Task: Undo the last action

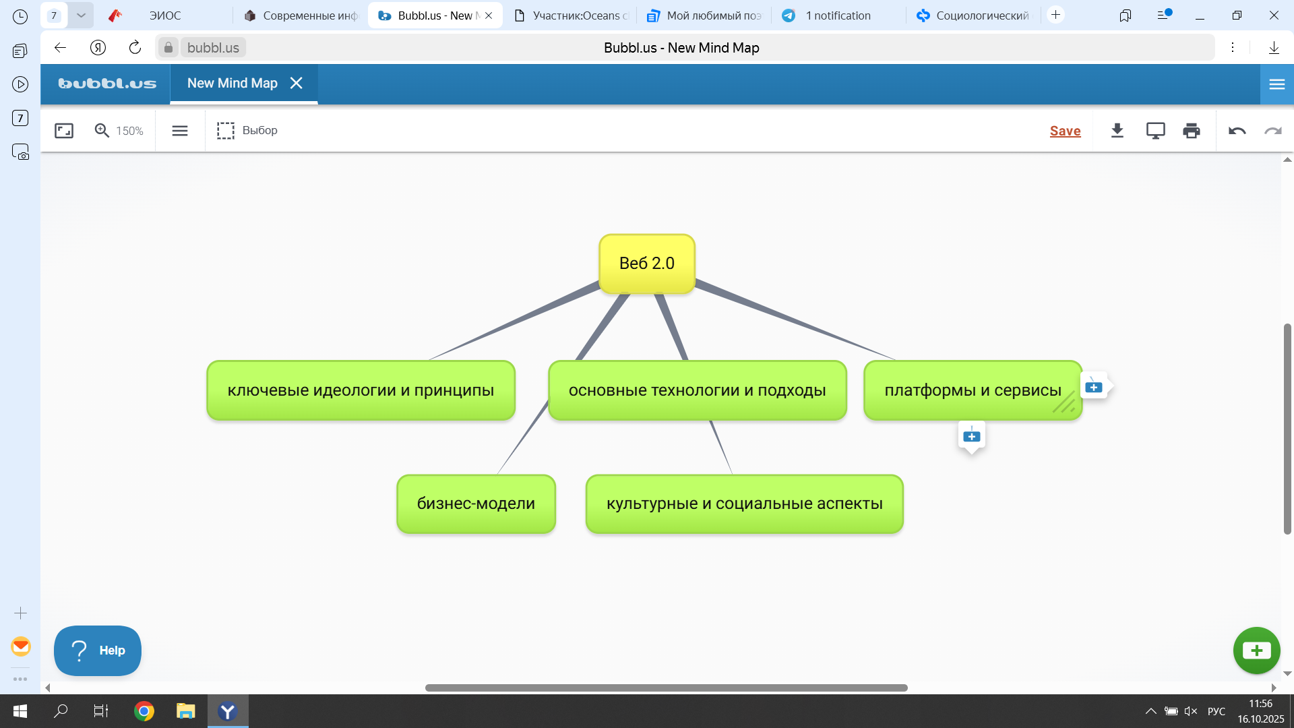Action: (x=1237, y=131)
